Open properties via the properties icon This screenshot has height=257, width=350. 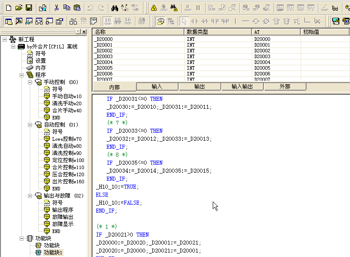click(60, 21)
